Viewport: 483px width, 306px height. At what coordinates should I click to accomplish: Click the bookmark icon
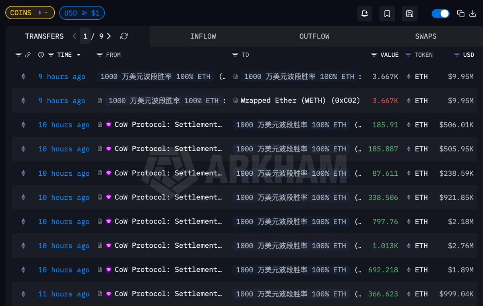(387, 14)
